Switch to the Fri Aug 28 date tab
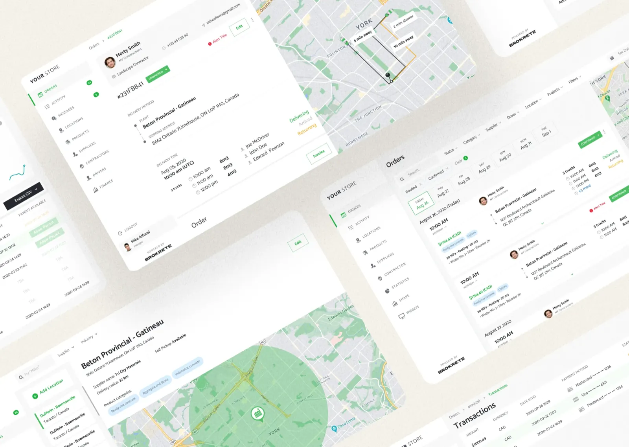 (463, 180)
